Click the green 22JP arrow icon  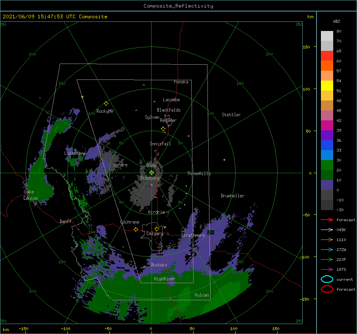pyautogui.click(x=327, y=259)
